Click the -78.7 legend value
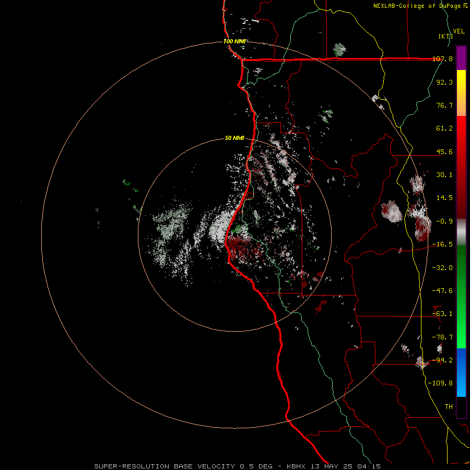The width and height of the screenshot is (470, 470). point(443,337)
